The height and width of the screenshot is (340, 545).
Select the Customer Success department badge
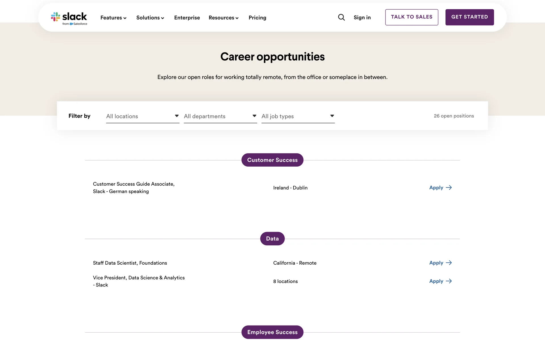point(272,160)
